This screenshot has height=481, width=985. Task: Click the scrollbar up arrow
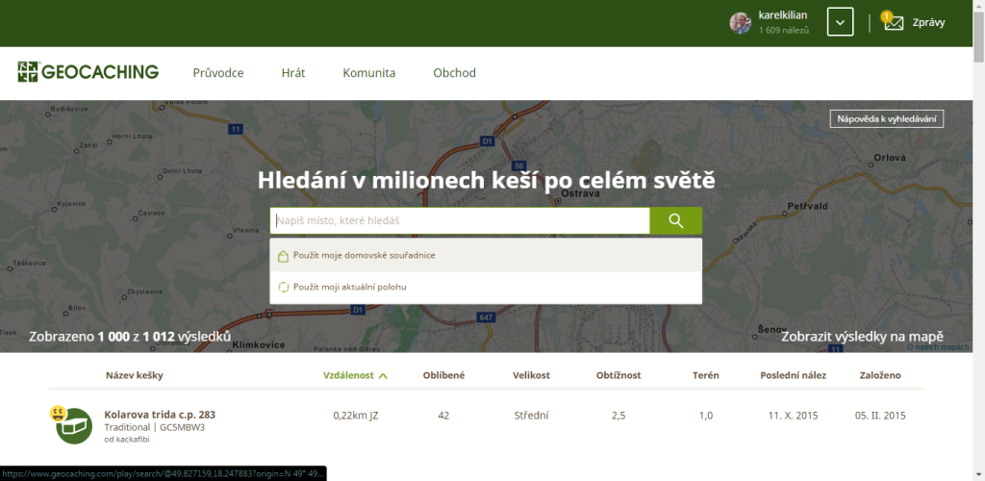coord(979,5)
